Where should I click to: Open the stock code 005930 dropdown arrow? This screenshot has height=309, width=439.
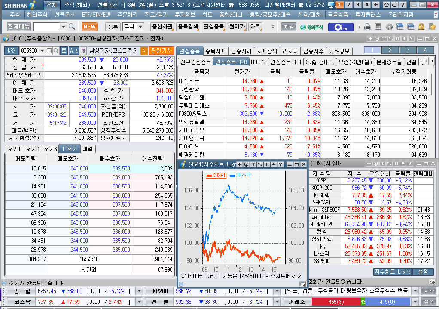click(x=42, y=51)
